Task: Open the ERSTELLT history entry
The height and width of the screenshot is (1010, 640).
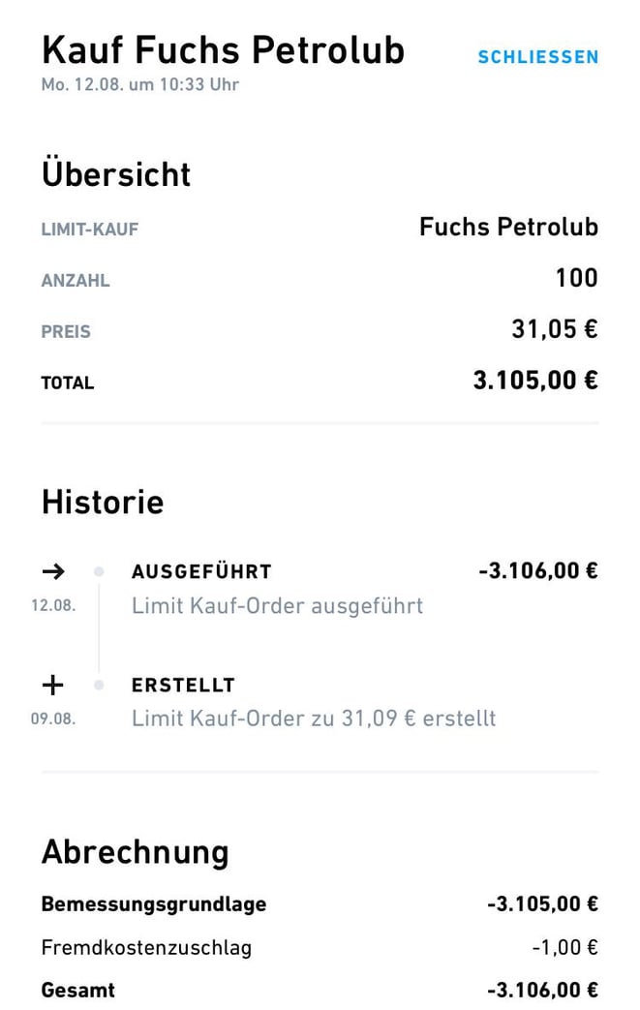Action: pyautogui.click(x=183, y=685)
